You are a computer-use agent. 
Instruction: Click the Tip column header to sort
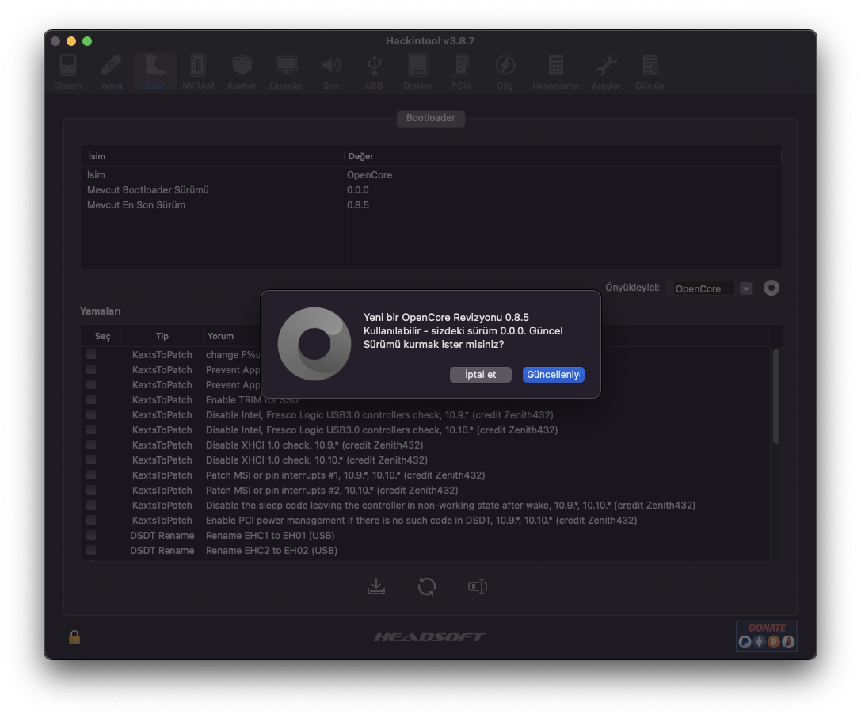(162, 336)
